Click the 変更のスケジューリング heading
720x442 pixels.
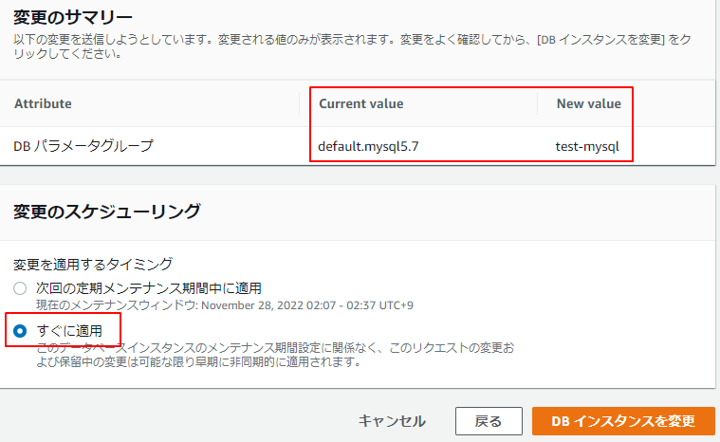click(x=106, y=212)
